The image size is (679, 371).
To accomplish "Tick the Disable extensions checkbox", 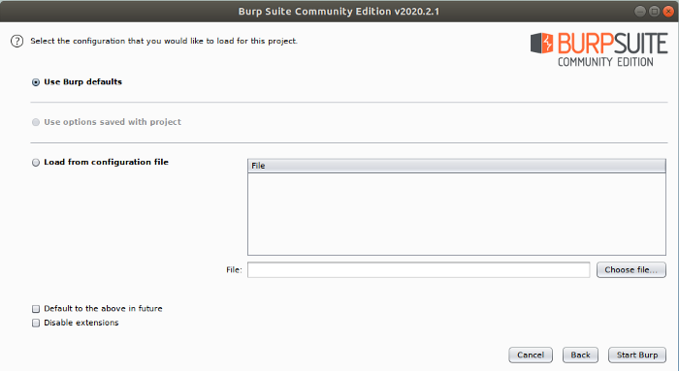I will click(36, 323).
